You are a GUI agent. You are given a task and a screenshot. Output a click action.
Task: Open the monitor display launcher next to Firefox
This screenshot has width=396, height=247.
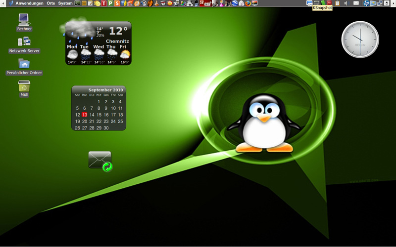tap(254, 3)
